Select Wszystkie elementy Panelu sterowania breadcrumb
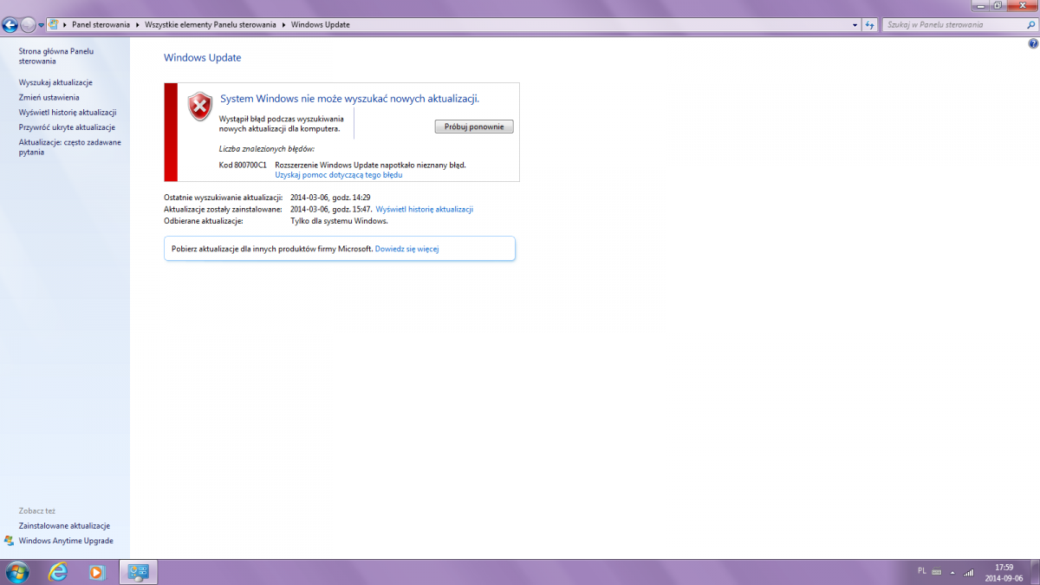Screen dimensions: 1040x585 pos(211,24)
